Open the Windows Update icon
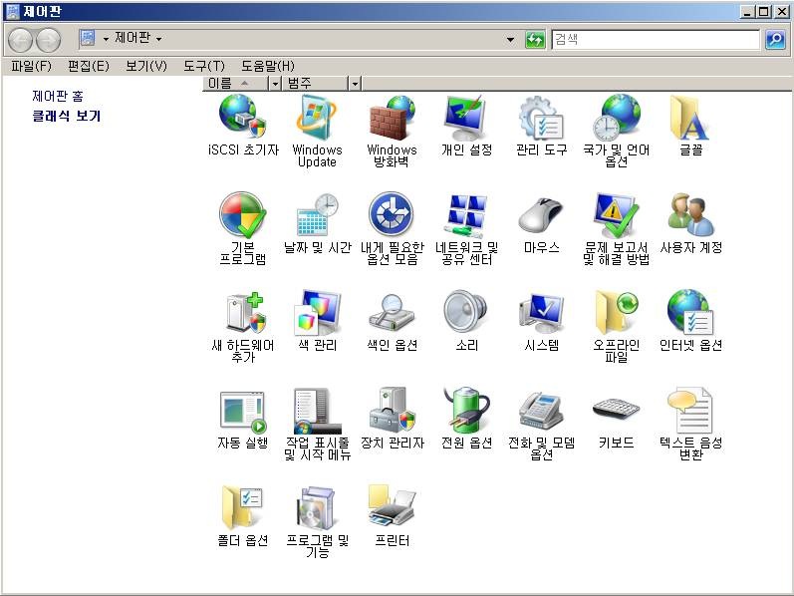Viewport: 794px width, 596px height. pyautogui.click(x=317, y=118)
